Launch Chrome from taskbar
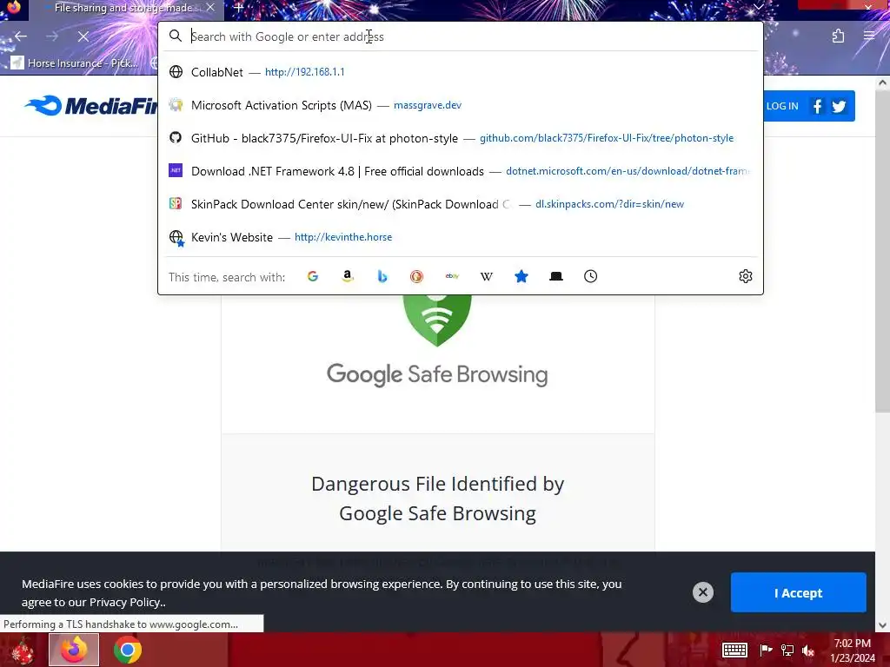890x667 pixels. point(128,650)
